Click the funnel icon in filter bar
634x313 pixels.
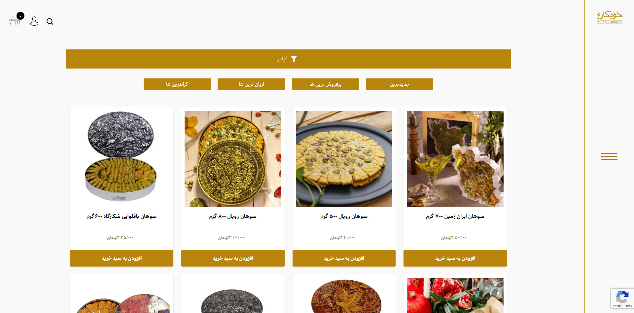294,59
